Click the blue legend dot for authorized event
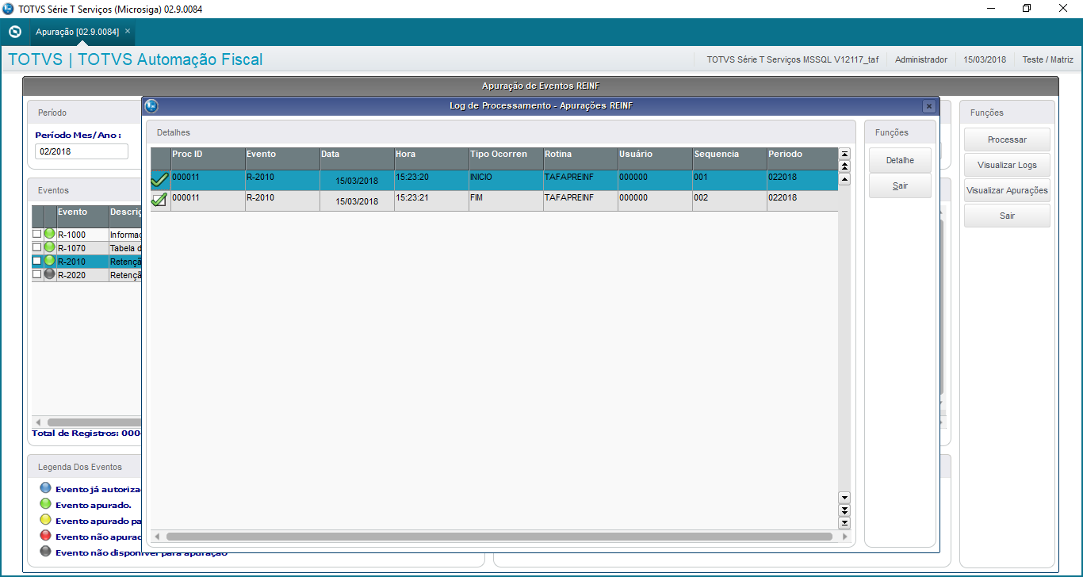Screen dimensions: 1083x577 (45, 488)
